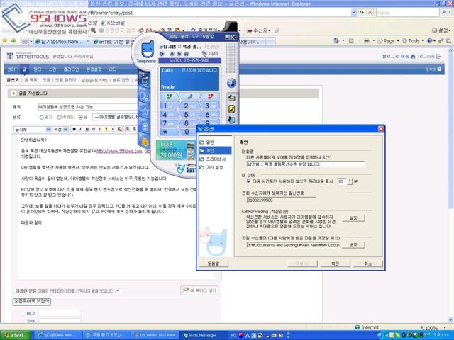Viewport: 454px width, 340px height.
Task: Click the Windows start button
Action: tap(16, 335)
